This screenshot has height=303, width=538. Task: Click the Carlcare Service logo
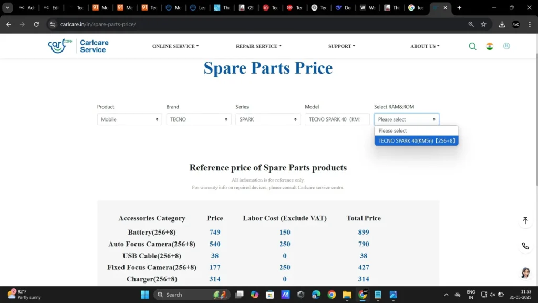(78, 46)
